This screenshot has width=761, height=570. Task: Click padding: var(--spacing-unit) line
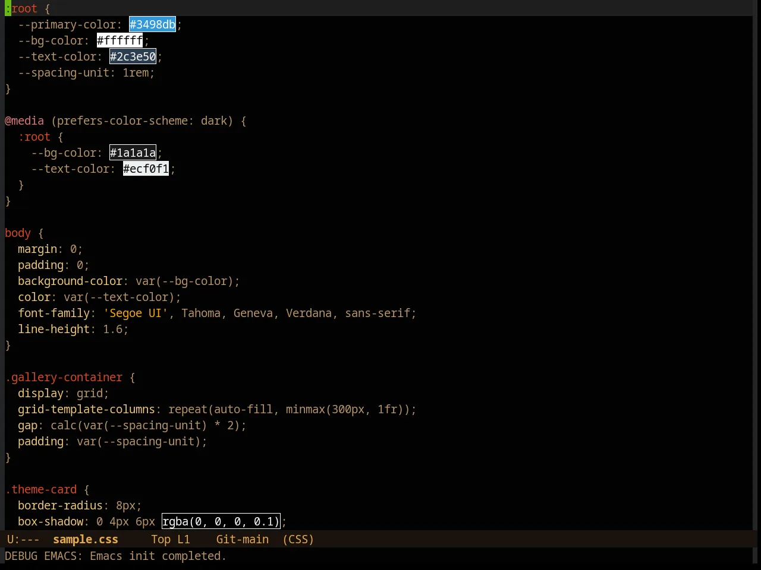(112, 441)
